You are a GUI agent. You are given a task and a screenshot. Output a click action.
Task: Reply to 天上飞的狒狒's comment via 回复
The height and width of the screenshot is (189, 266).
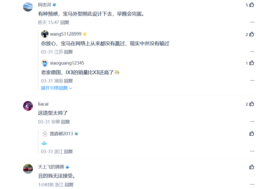(69, 185)
